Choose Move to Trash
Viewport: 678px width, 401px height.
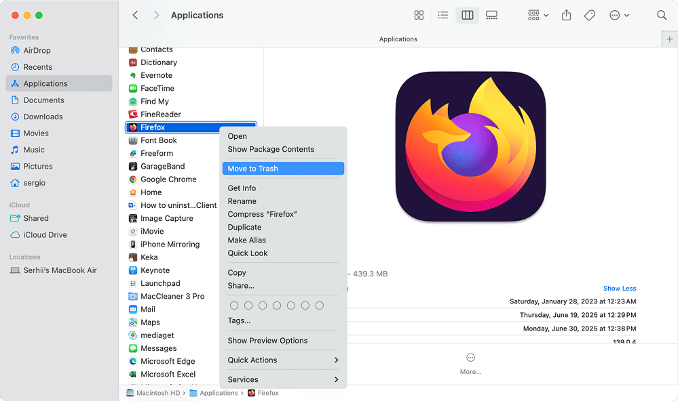click(283, 169)
